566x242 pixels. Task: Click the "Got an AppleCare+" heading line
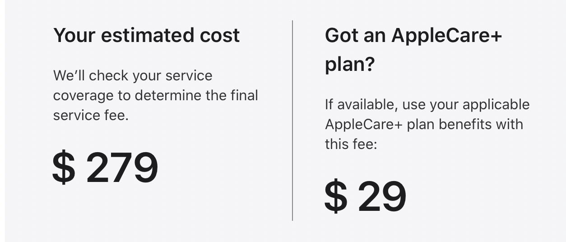coord(413,35)
